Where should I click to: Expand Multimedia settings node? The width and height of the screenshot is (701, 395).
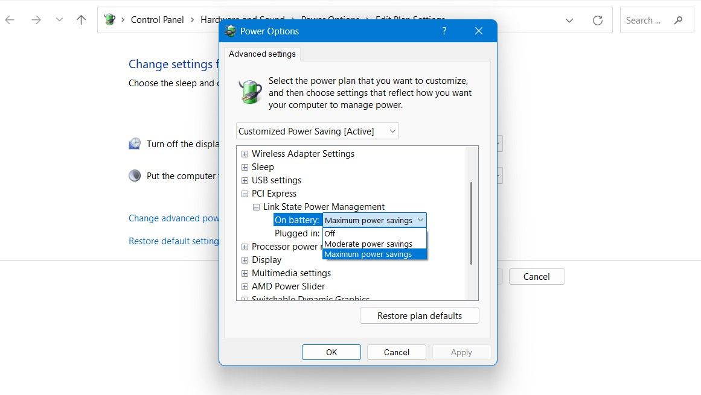tap(245, 274)
